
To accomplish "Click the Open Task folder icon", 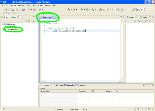I will [104, 10].
